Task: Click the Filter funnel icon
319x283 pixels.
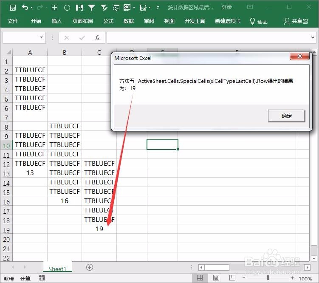Action: pyautogui.click(x=92, y=8)
